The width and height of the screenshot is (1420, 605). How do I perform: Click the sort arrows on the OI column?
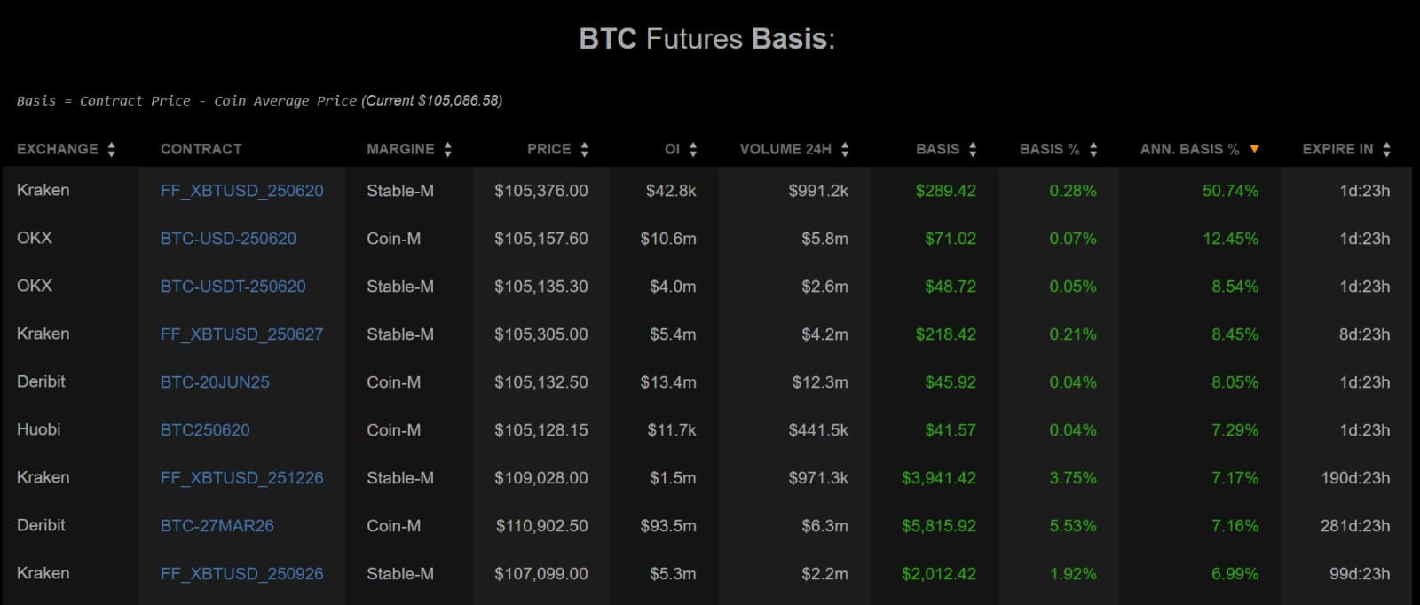(x=691, y=149)
